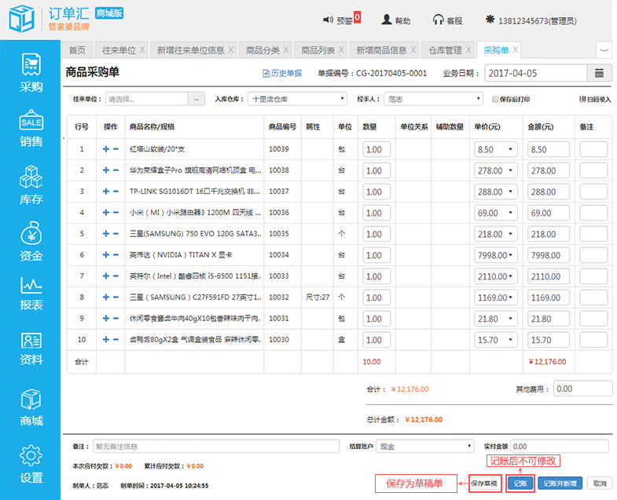Click remark field in row 2 华为荣耀盒子
617x500 pixels.
pyautogui.click(x=593, y=170)
